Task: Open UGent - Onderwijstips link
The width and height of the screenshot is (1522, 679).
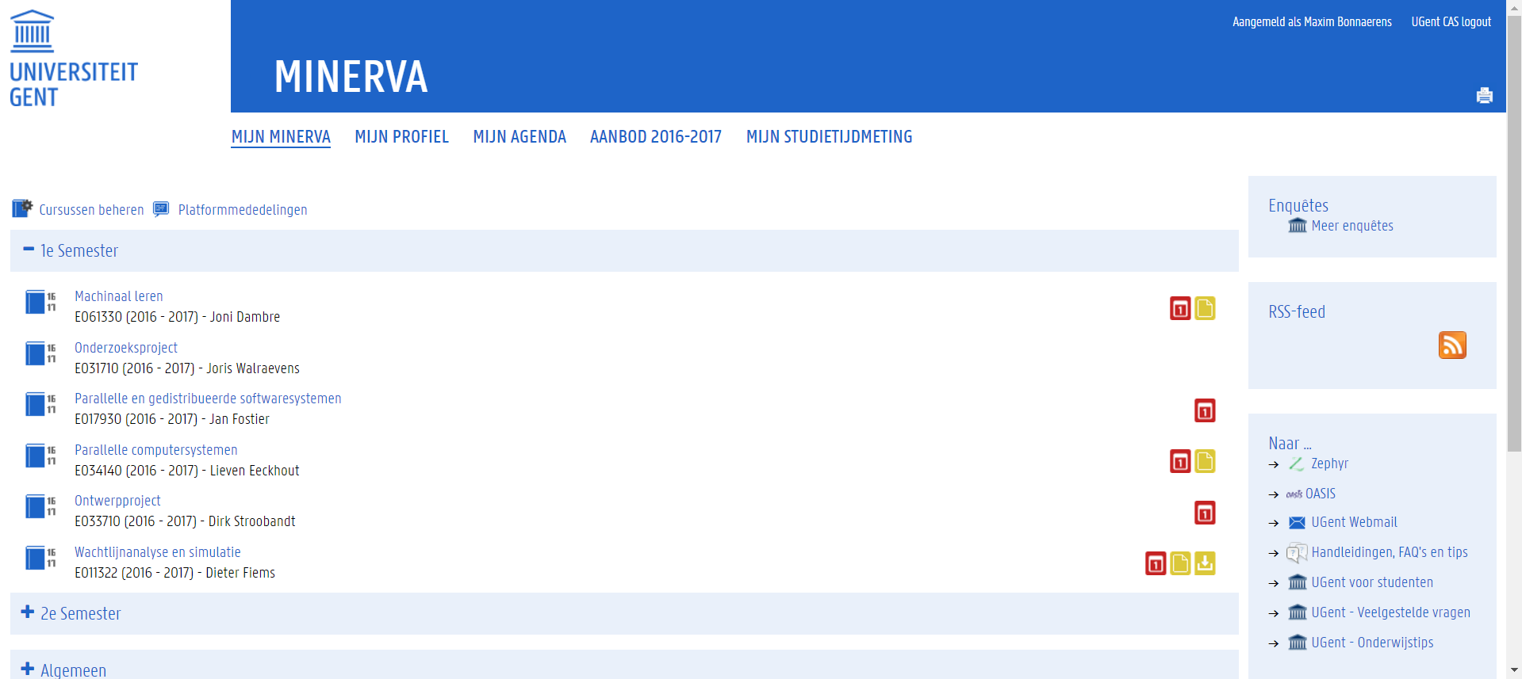Action: pyautogui.click(x=1372, y=643)
